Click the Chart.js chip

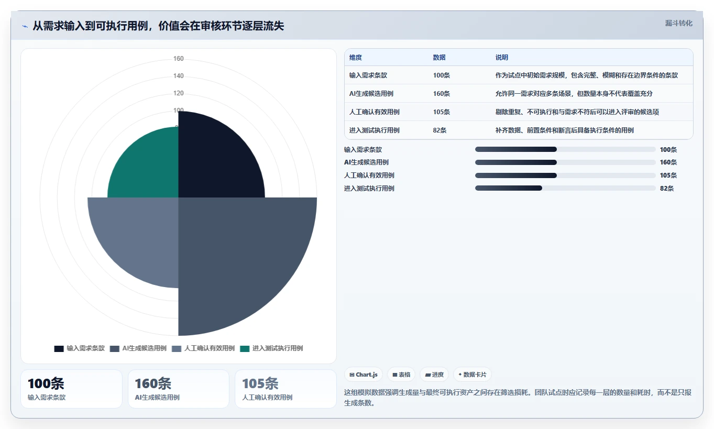click(x=364, y=375)
